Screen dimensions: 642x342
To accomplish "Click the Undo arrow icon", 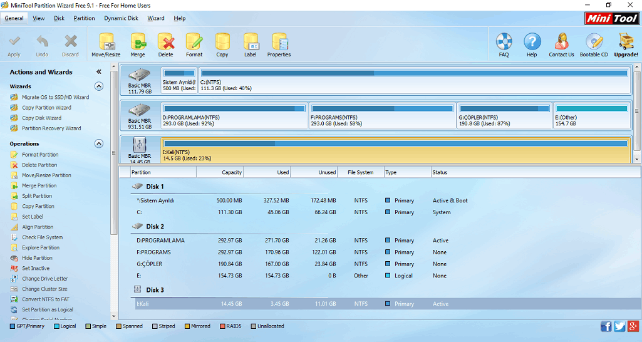I will [x=42, y=41].
